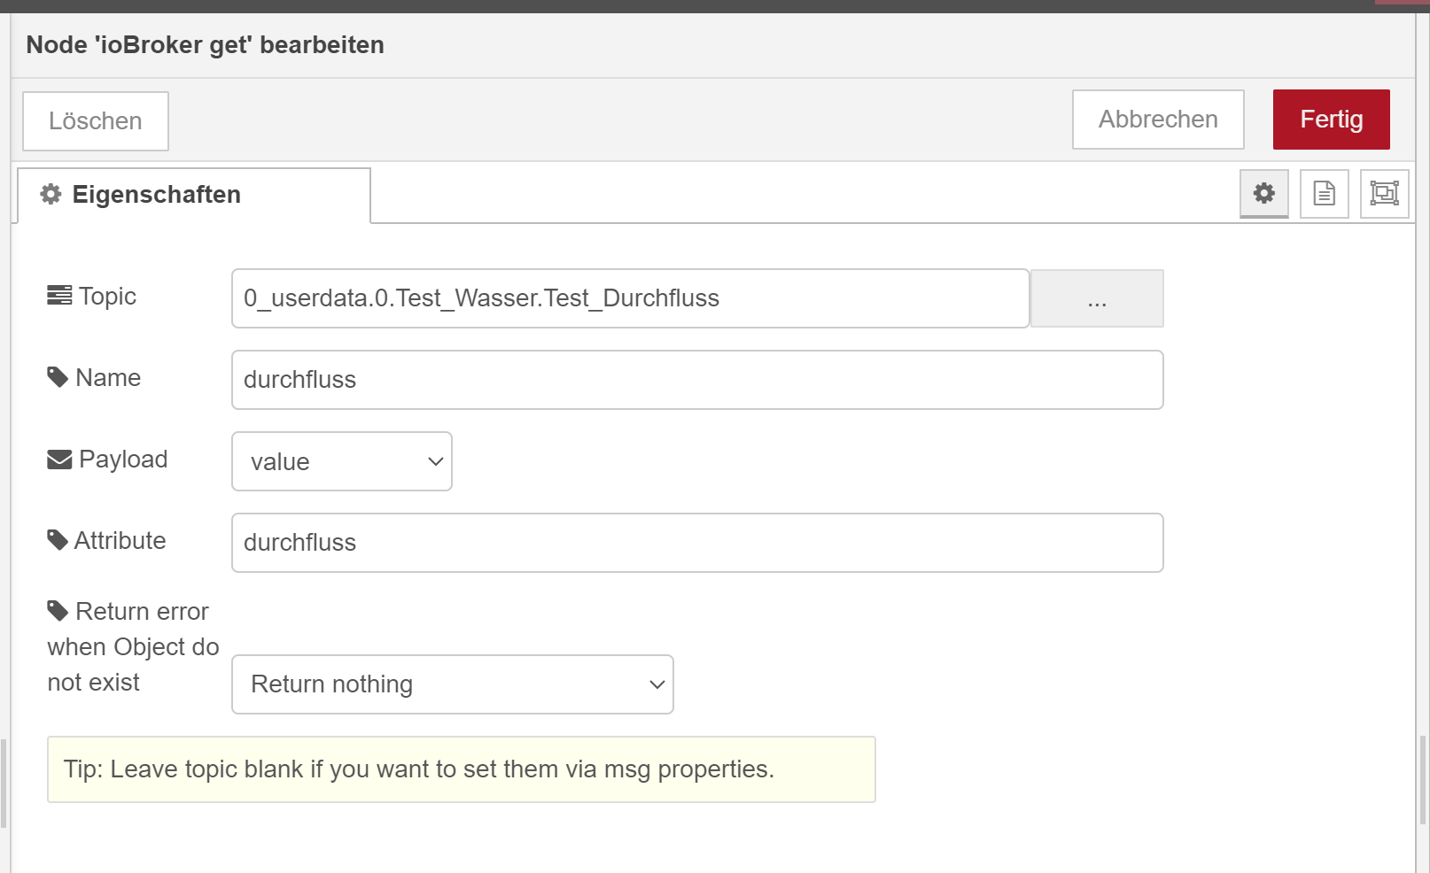Click the Payload envelope icon

(x=59, y=460)
